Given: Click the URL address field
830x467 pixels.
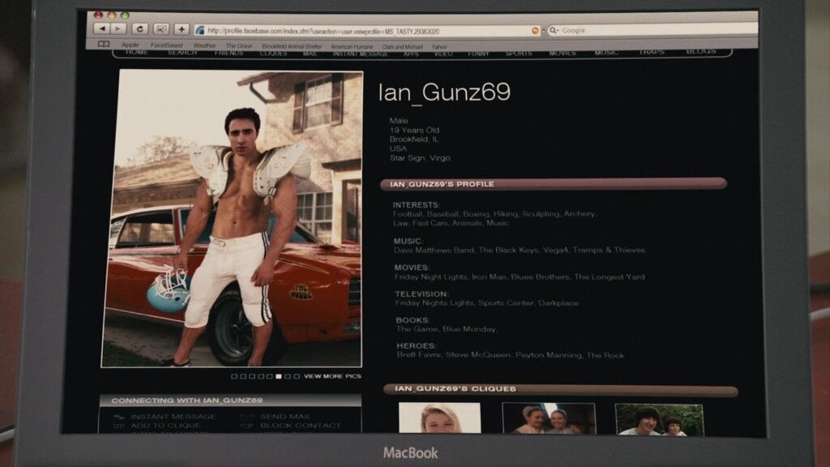Looking at the screenshot, I should tap(365, 30).
